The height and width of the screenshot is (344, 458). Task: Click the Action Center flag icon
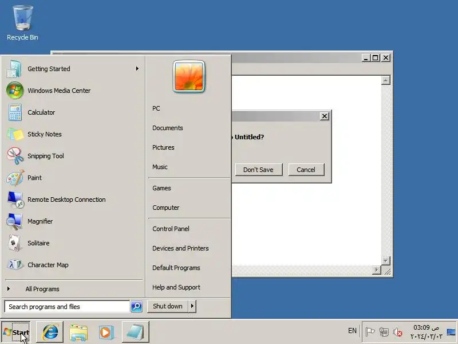pyautogui.click(x=370, y=332)
